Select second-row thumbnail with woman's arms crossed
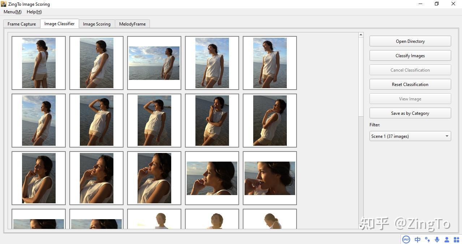The image size is (462, 244). [x=212, y=121]
